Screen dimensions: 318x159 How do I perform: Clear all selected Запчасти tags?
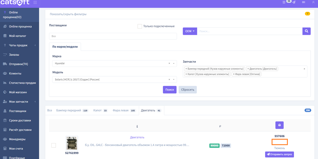tap(304, 69)
